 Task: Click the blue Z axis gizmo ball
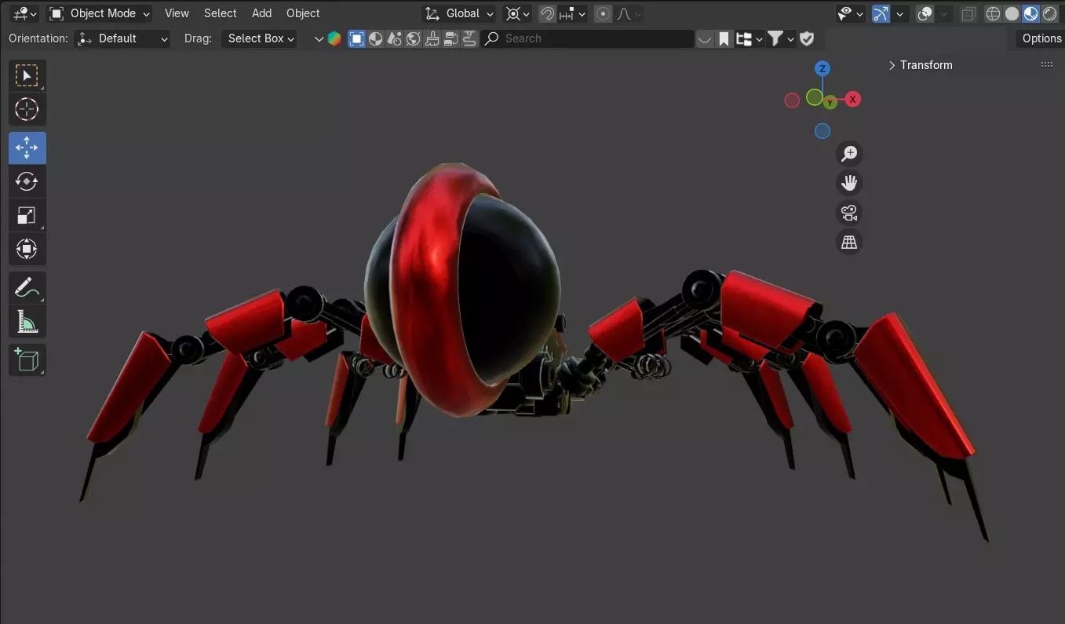822,68
